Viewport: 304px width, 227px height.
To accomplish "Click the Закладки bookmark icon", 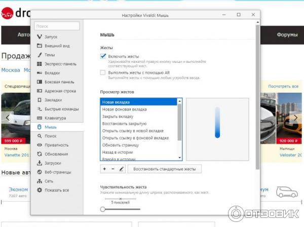I will point(40,100).
